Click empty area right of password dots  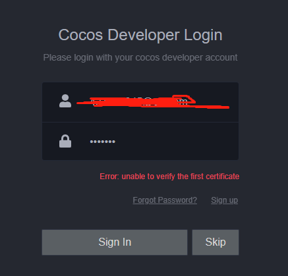tap(176, 142)
